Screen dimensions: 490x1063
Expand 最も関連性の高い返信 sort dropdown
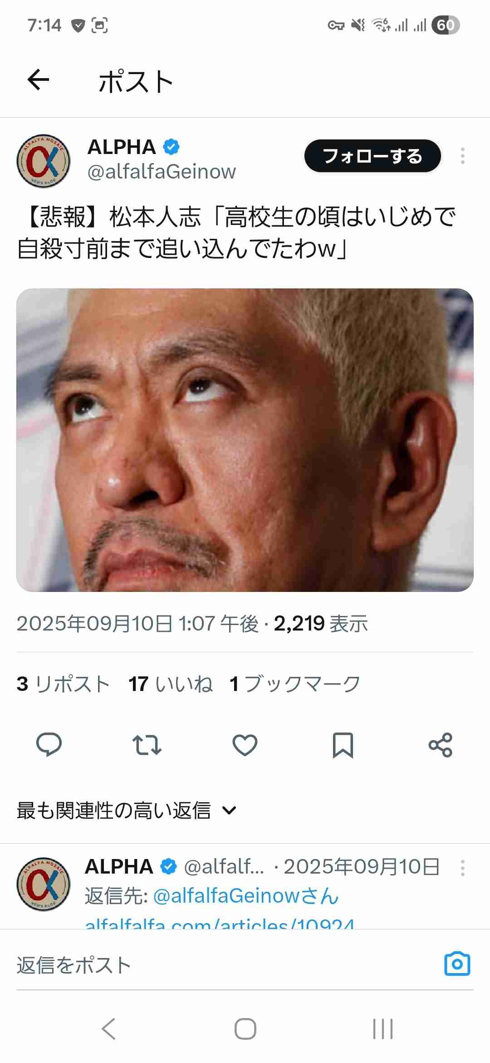tap(127, 810)
